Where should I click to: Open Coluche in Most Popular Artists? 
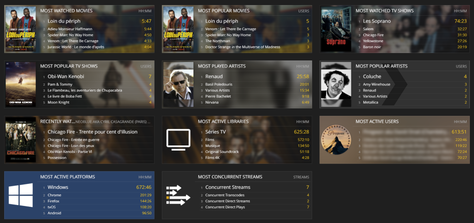click(x=372, y=77)
